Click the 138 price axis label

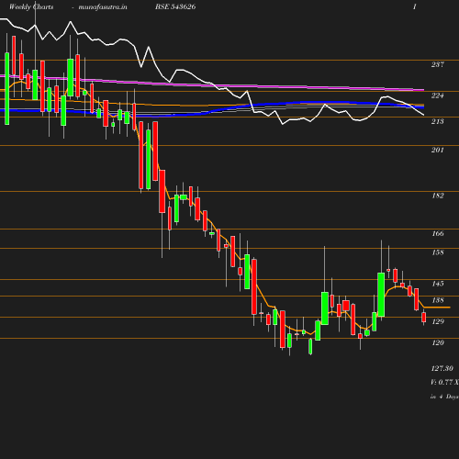(x=438, y=300)
